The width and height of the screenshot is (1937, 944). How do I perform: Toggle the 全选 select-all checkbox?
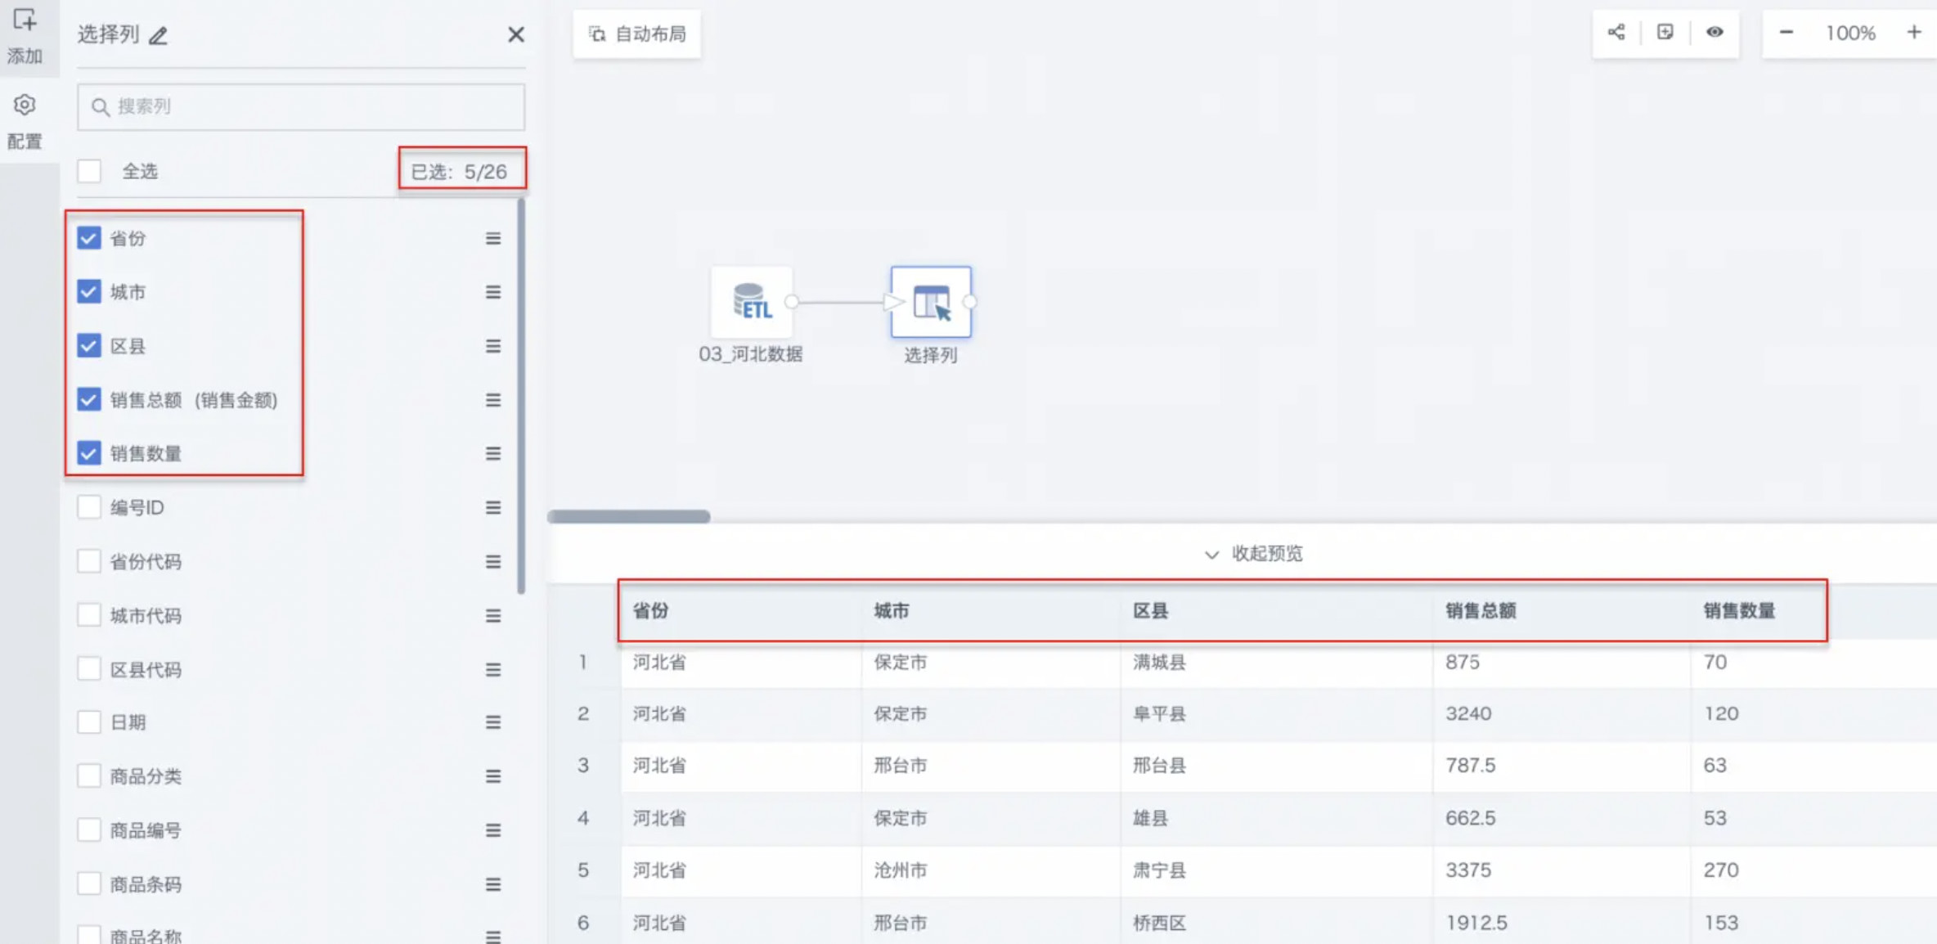[x=89, y=172]
